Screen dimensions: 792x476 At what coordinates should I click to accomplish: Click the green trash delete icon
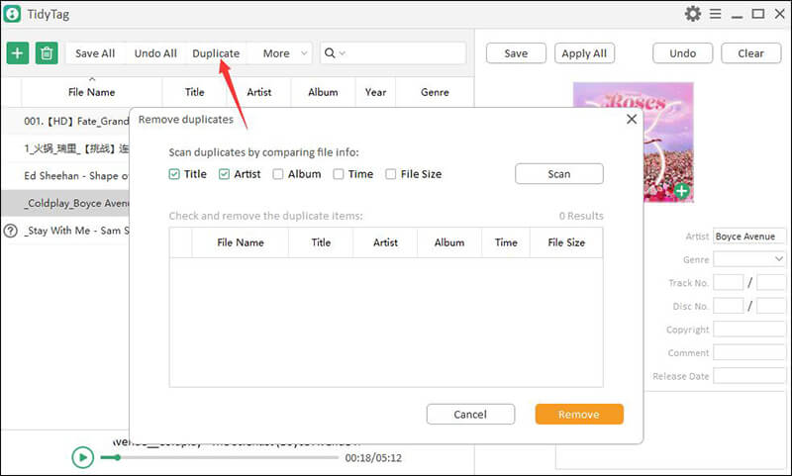click(47, 53)
